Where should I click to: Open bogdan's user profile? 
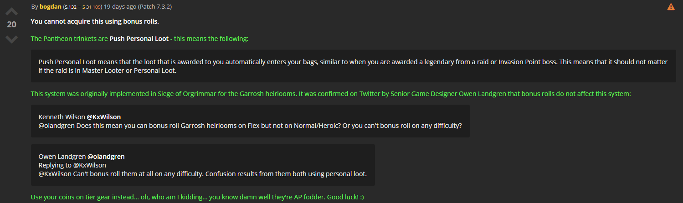coord(51,7)
